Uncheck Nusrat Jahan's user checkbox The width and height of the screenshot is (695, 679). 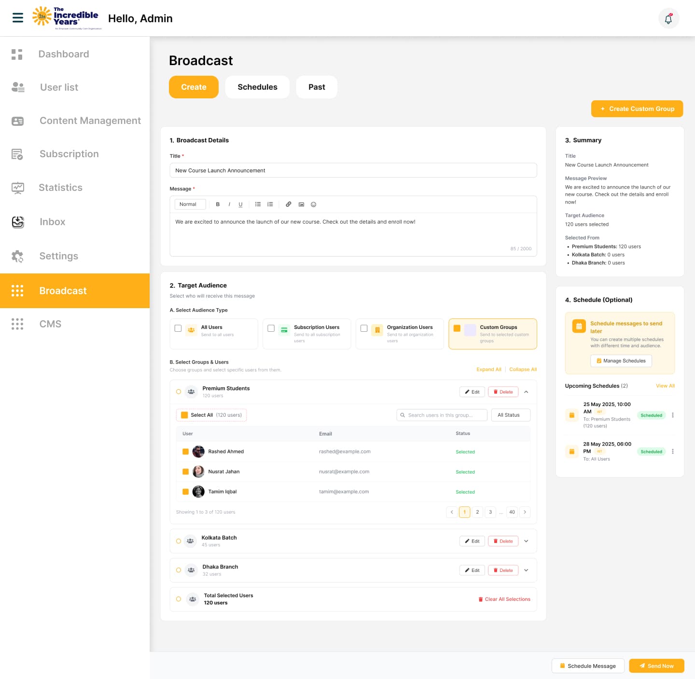185,472
